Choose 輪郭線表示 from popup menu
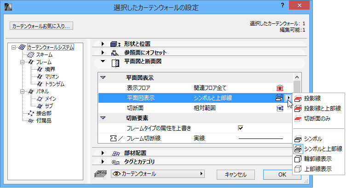Image resolution: width=346 pixels, height=188 pixels. [x=319, y=159]
